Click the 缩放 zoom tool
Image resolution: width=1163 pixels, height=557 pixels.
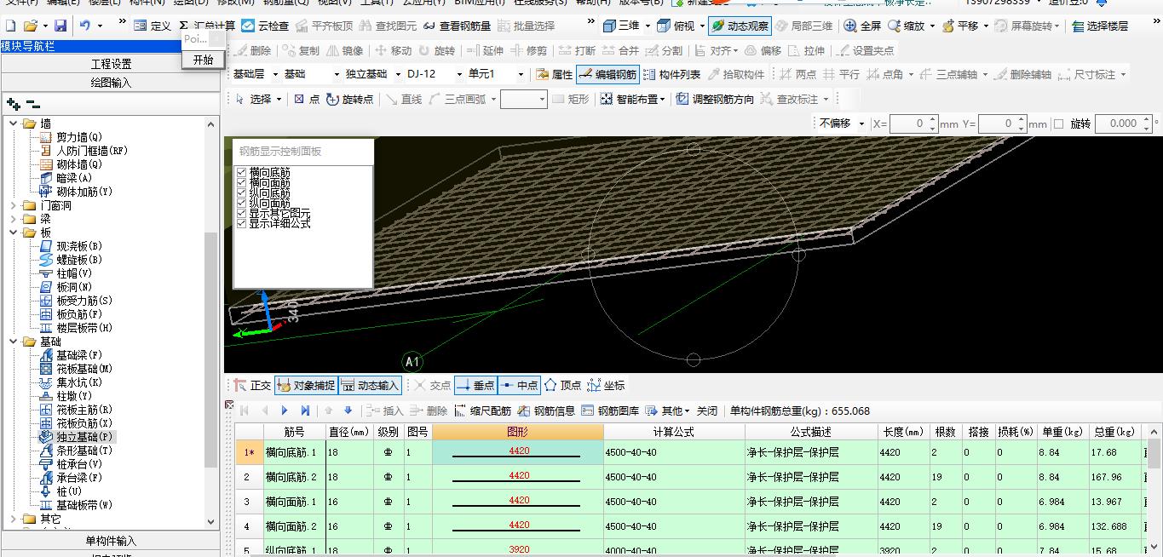tap(906, 26)
